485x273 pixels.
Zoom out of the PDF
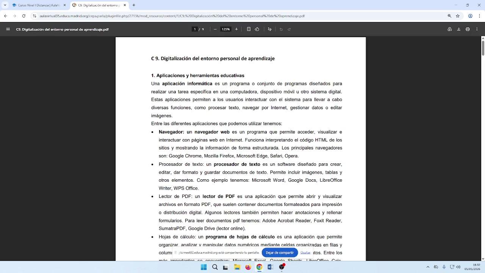click(x=215, y=29)
